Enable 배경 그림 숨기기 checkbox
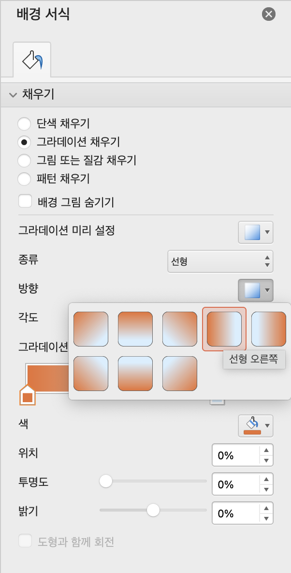The width and height of the screenshot is (291, 573). [x=25, y=201]
